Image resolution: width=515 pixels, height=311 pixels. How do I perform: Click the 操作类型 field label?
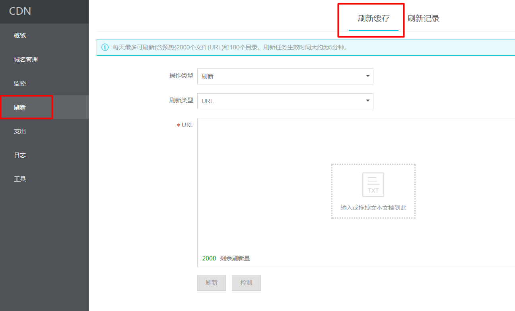click(x=181, y=76)
